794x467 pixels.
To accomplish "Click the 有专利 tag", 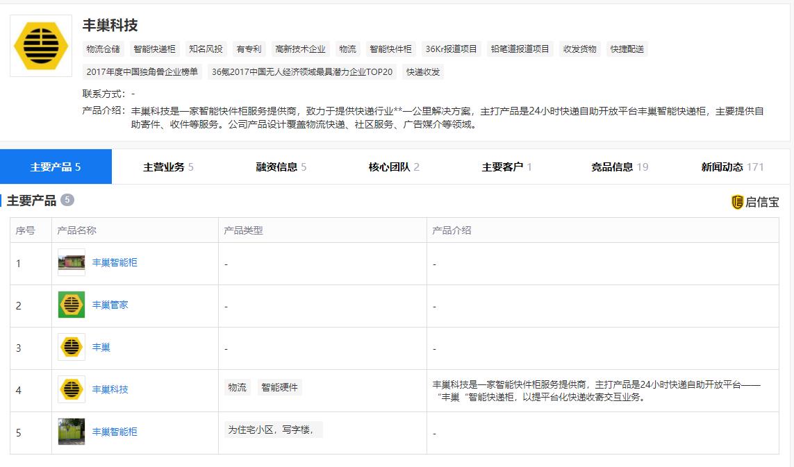I will 249,49.
